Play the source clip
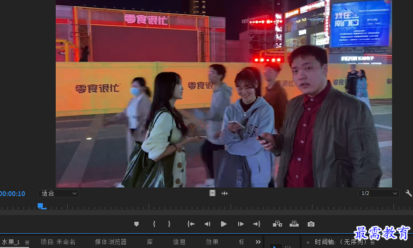Viewport: 413px width, 248px height. pos(223,224)
